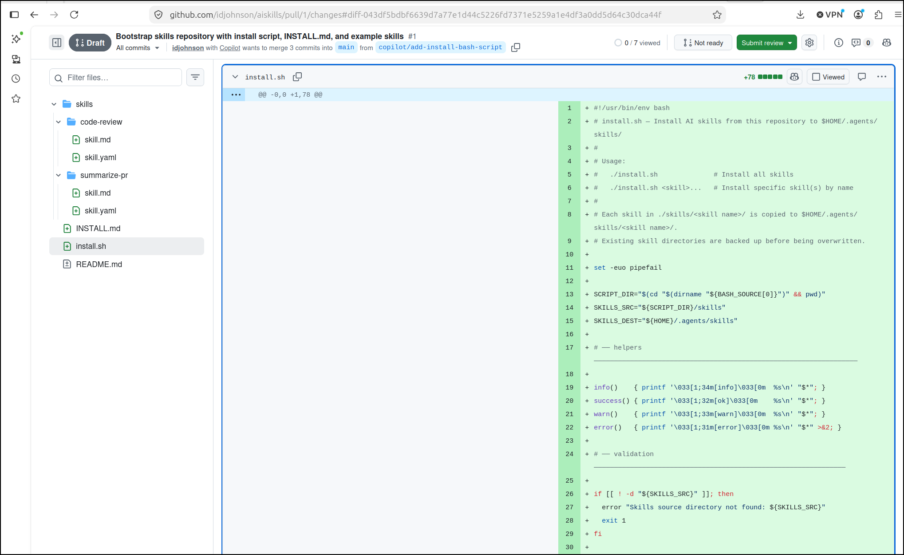Open the browser application menu
This screenshot has height=555, width=904.
(x=898, y=15)
